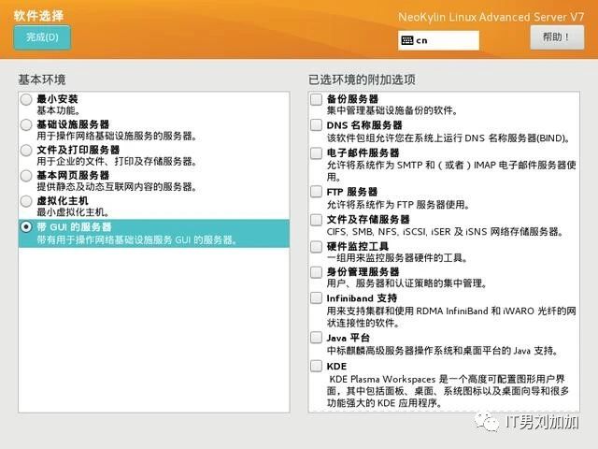Screen dimensions: 598x449
Task: Click the 文件及打印服务器 label text
Action: click(78, 150)
